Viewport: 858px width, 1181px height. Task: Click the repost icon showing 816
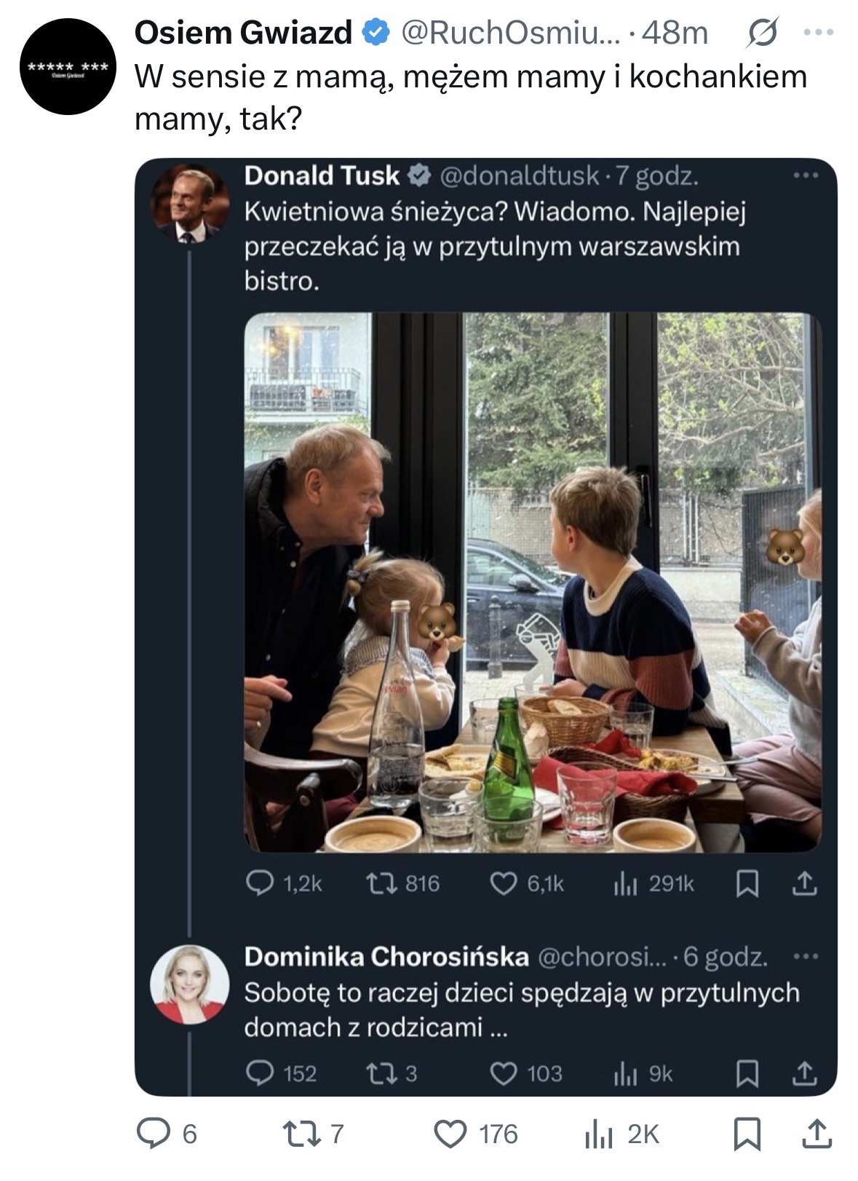click(378, 883)
